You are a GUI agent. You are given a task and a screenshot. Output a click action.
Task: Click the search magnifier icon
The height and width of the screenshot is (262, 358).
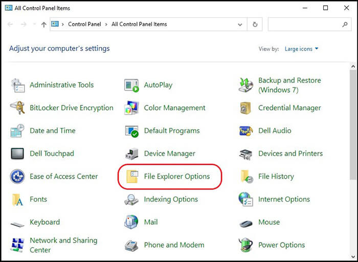point(345,24)
